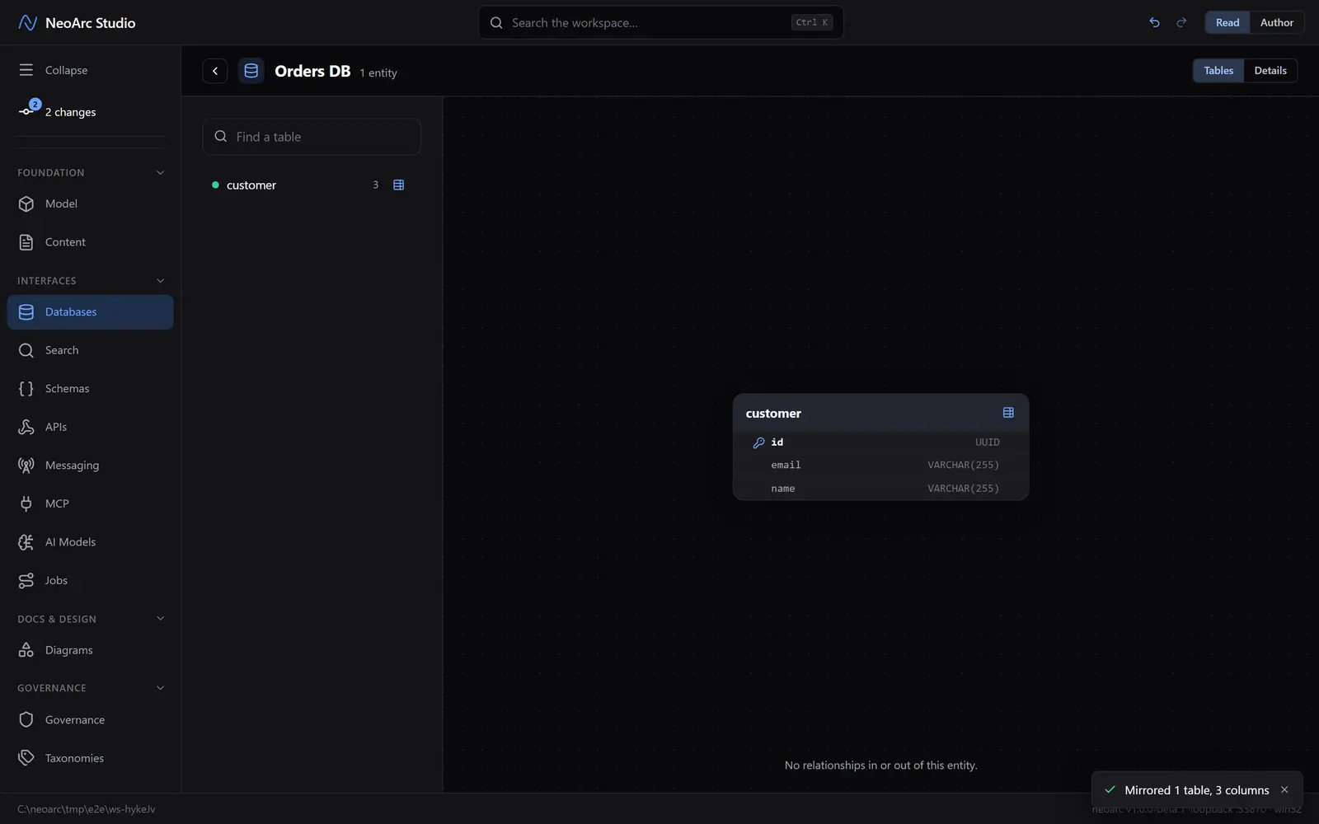Screen dimensions: 1319x824
Task: Select the Tables tab
Action: [x=1218, y=71]
